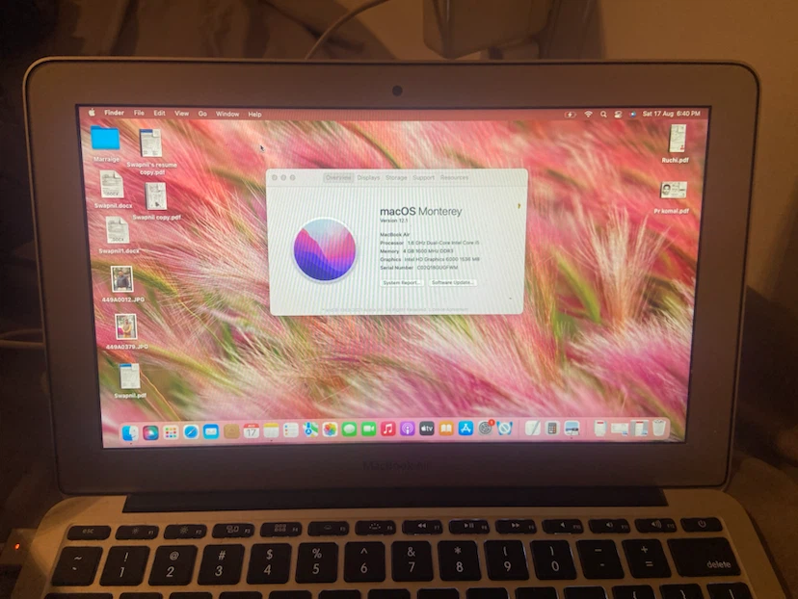This screenshot has height=599, width=798.
Task: Select the Overview tab
Action: [338, 177]
